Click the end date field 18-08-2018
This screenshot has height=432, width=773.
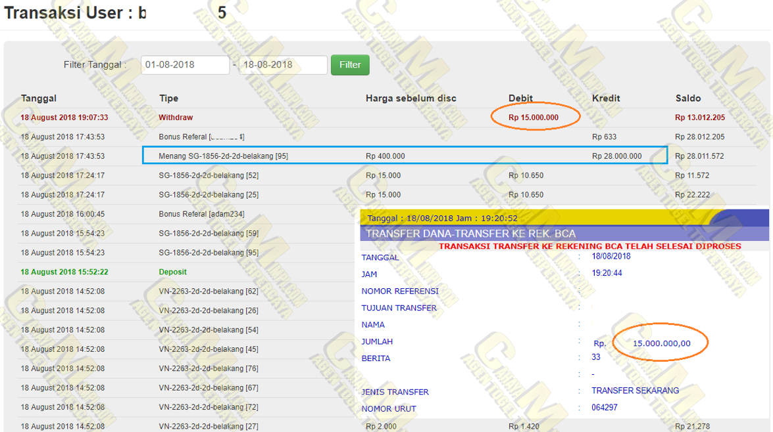282,65
